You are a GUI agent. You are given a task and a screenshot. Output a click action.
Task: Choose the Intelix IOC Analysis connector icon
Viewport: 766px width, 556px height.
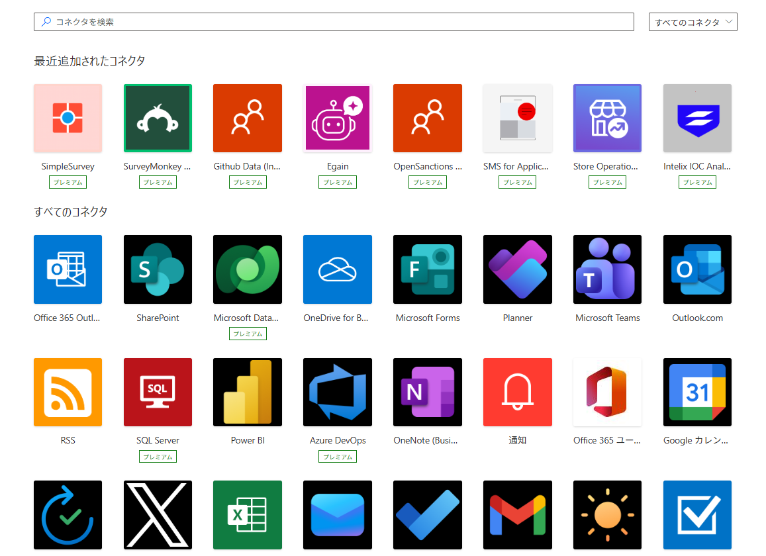697,118
